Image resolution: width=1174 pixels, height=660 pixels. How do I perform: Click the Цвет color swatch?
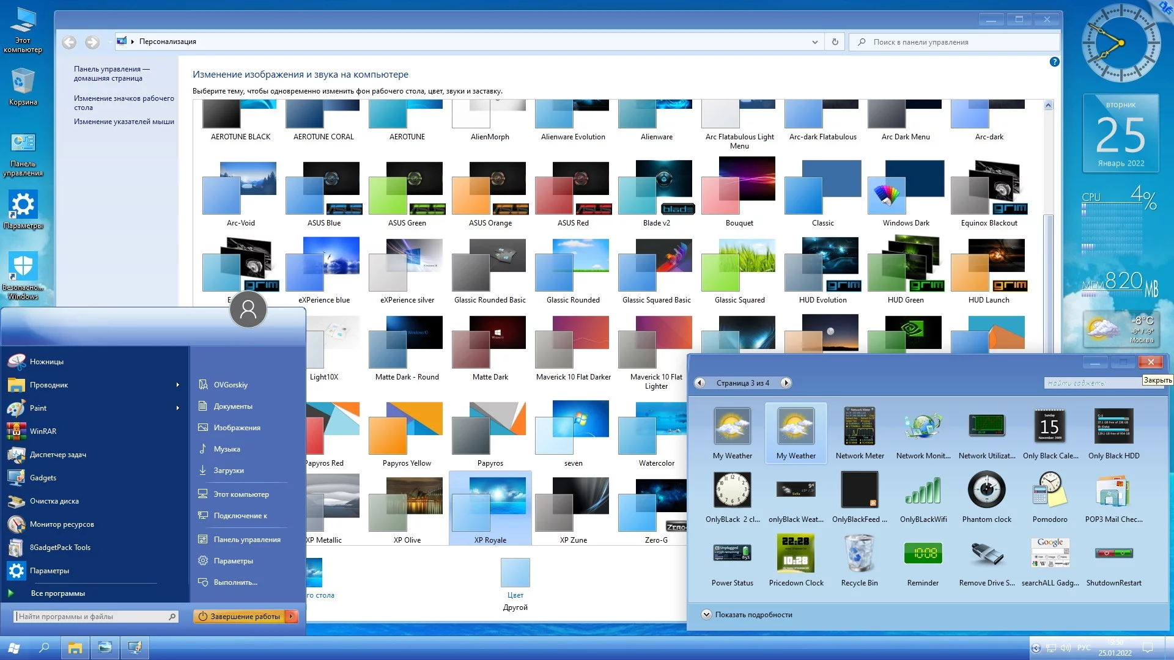click(x=515, y=573)
